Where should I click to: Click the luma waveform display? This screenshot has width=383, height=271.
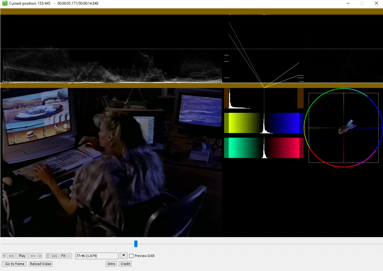[x=111, y=49]
